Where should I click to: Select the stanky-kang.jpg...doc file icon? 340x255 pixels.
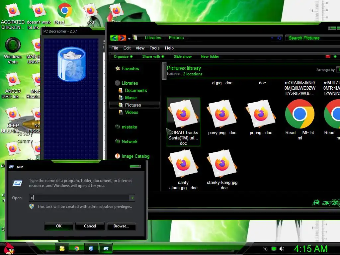point(222,164)
